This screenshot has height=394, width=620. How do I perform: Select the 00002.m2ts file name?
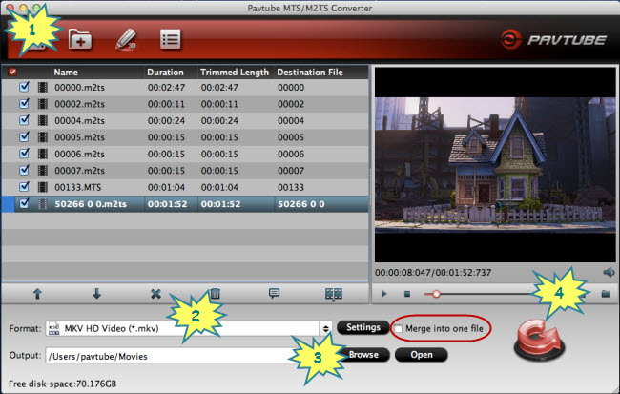(79, 104)
